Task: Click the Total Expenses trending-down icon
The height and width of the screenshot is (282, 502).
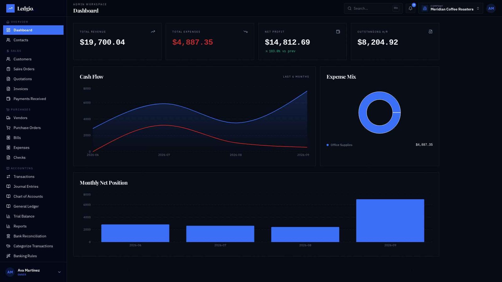Action: point(245,32)
